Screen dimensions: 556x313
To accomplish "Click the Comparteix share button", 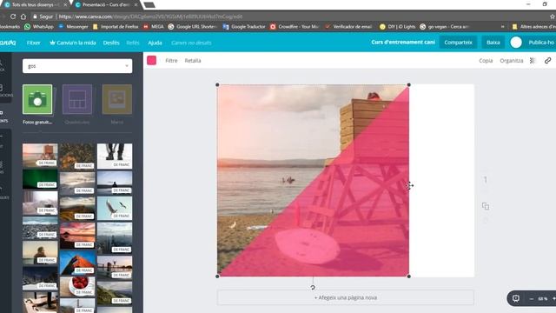I will pyautogui.click(x=458, y=43).
